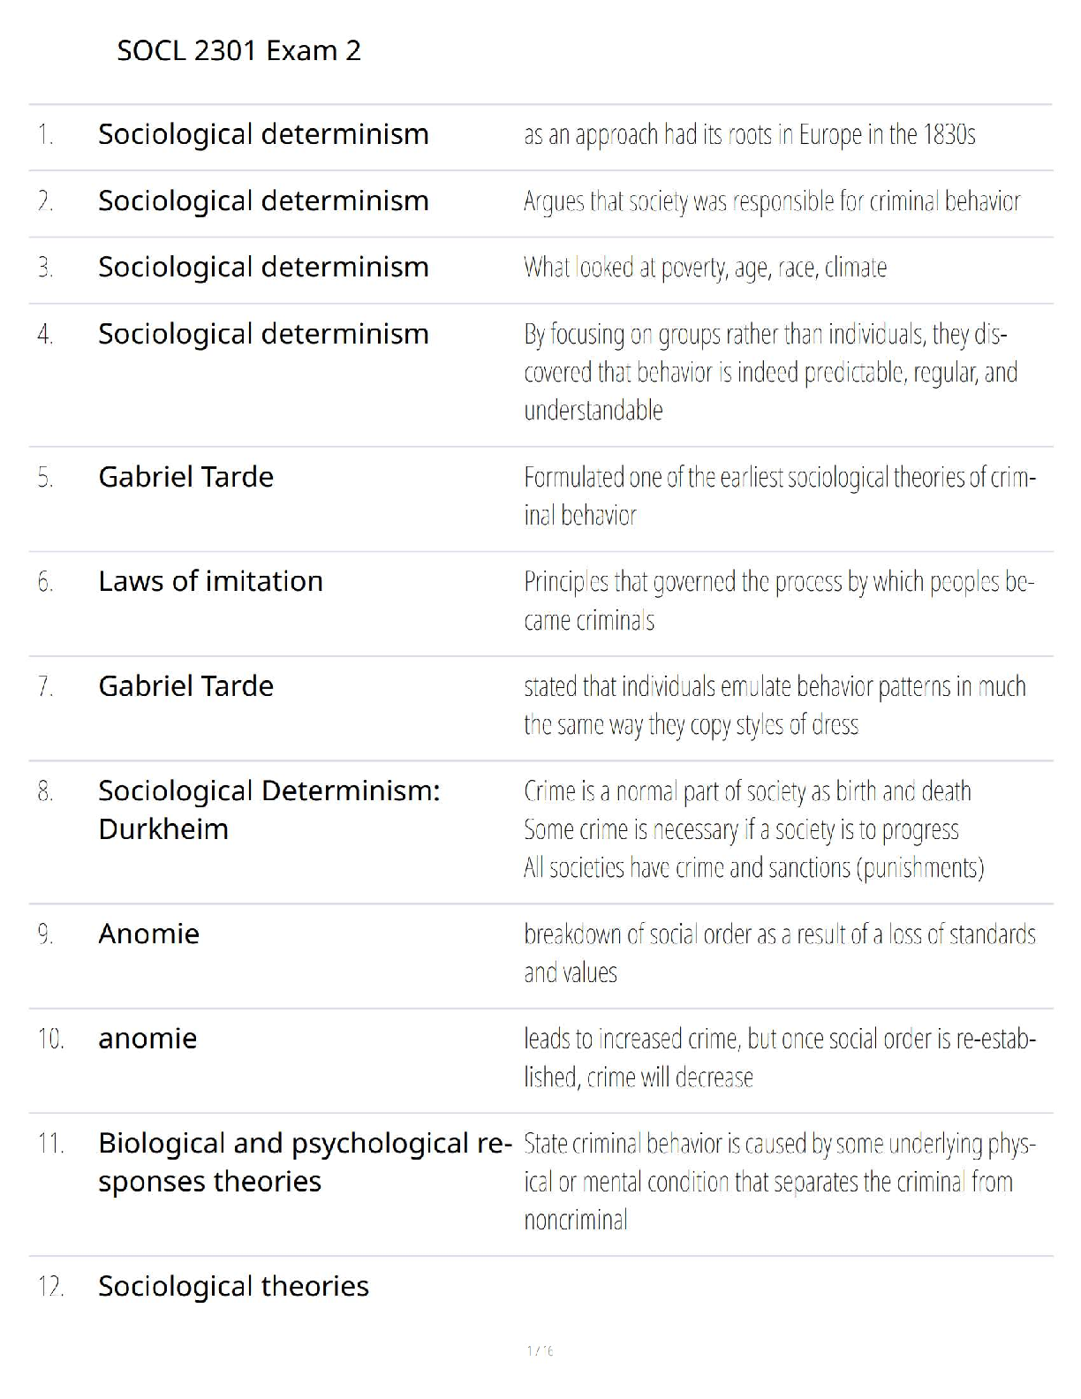Viewport: 1081px width, 1399px height.
Task: Select lowercase "anomie" term in row 10
Action: [x=147, y=1038]
